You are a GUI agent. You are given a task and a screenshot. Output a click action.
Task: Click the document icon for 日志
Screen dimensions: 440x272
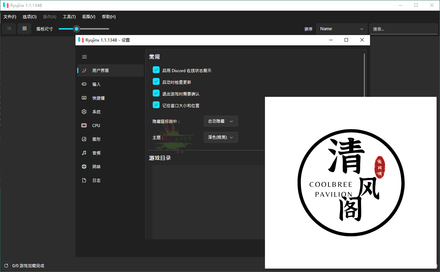click(84, 180)
